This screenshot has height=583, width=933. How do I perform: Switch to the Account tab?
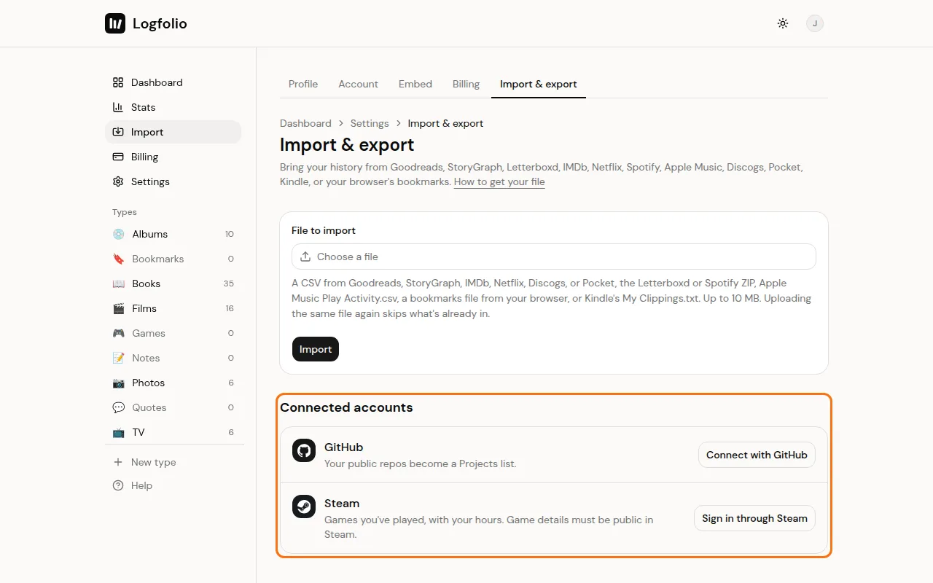(358, 84)
